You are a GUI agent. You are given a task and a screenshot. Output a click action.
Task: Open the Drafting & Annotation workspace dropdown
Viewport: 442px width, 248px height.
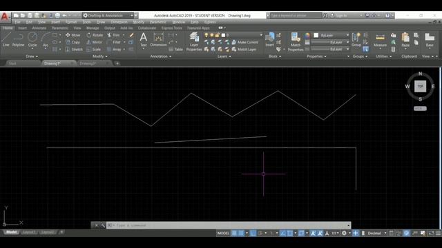pyautogui.click(x=108, y=15)
